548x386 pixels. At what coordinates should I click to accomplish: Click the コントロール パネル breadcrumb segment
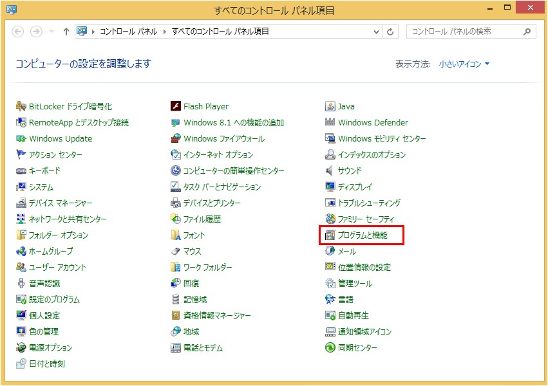128,32
